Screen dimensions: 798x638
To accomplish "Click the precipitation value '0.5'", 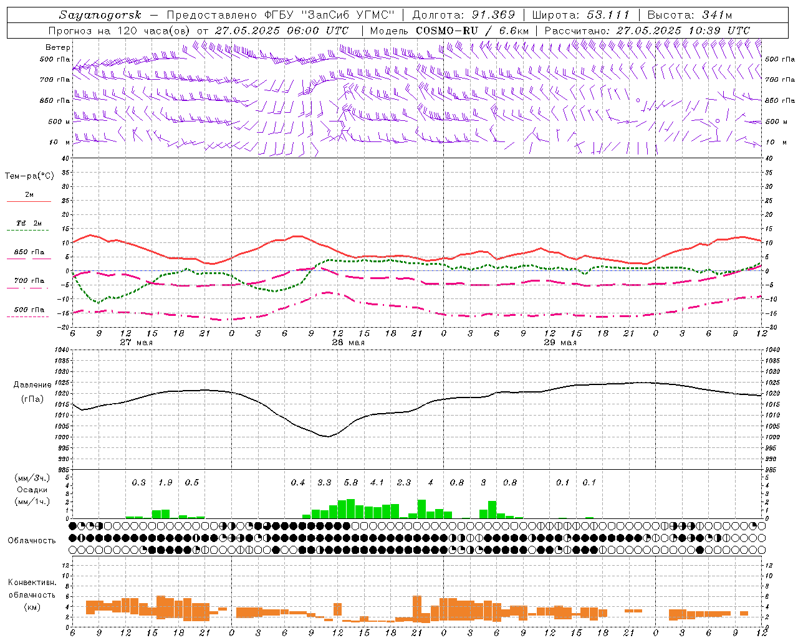I will click(192, 482).
